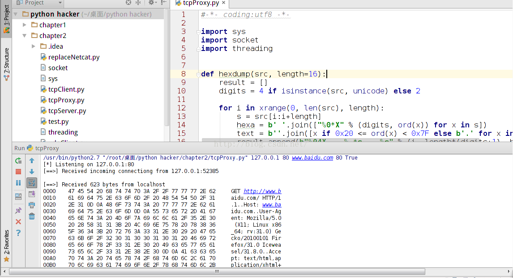
Task: Jump up the stack trace with up arrow
Action: pos(32,161)
